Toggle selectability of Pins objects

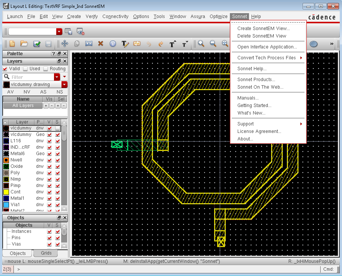[58, 238]
